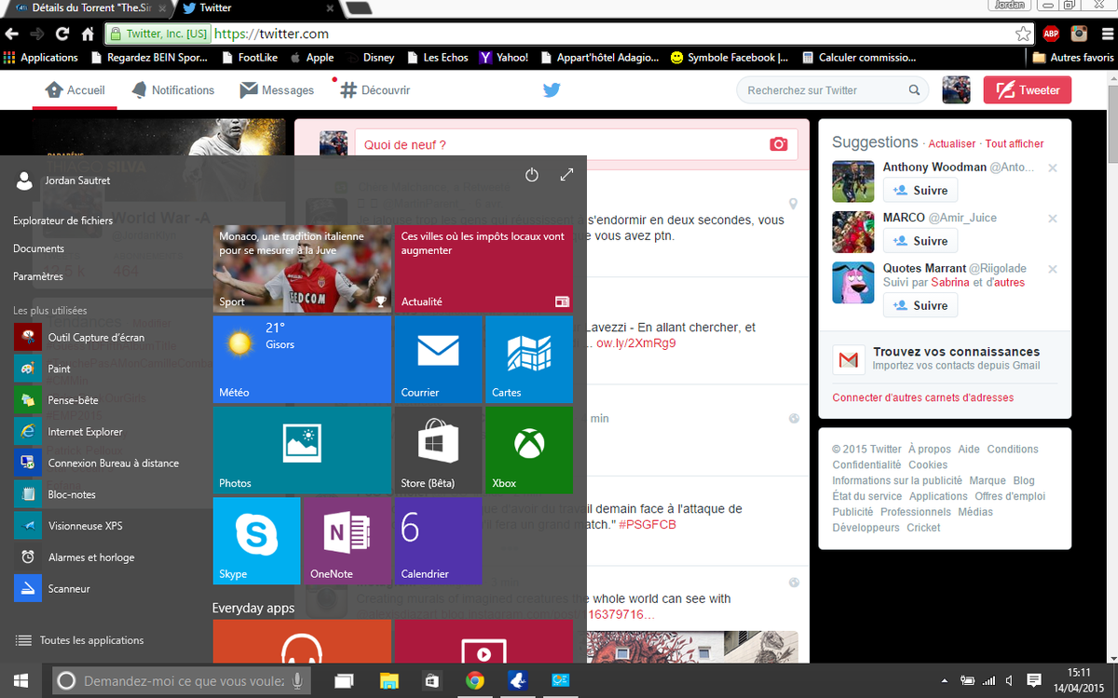Click the start menu power button
This screenshot has width=1118, height=698.
tap(532, 175)
